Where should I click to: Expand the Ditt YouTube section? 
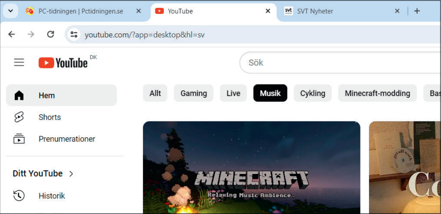click(43, 174)
